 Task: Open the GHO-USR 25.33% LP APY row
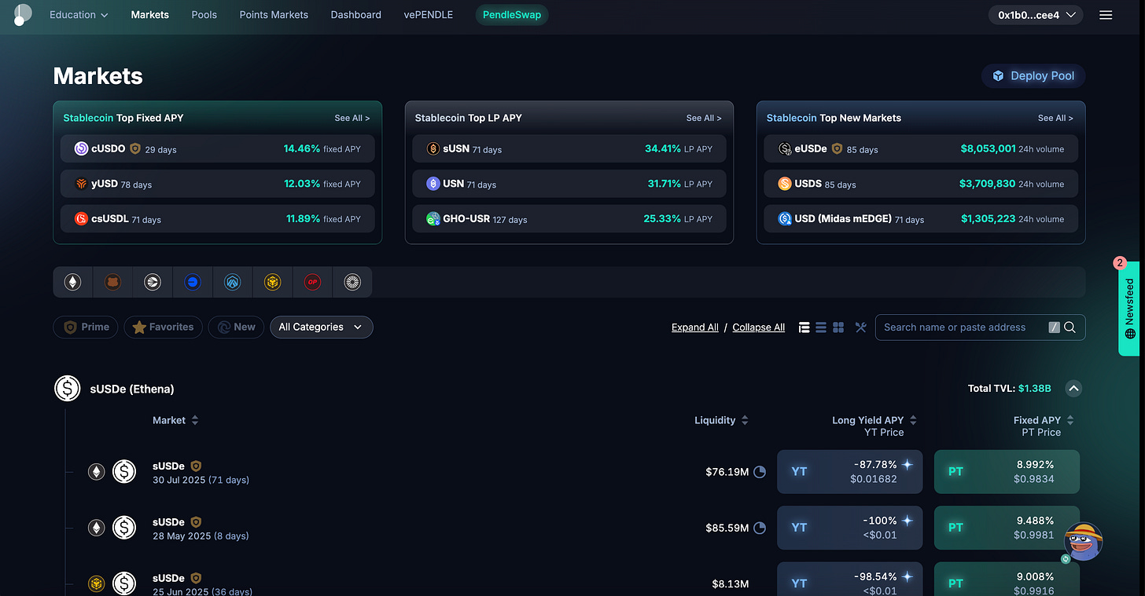click(x=569, y=218)
